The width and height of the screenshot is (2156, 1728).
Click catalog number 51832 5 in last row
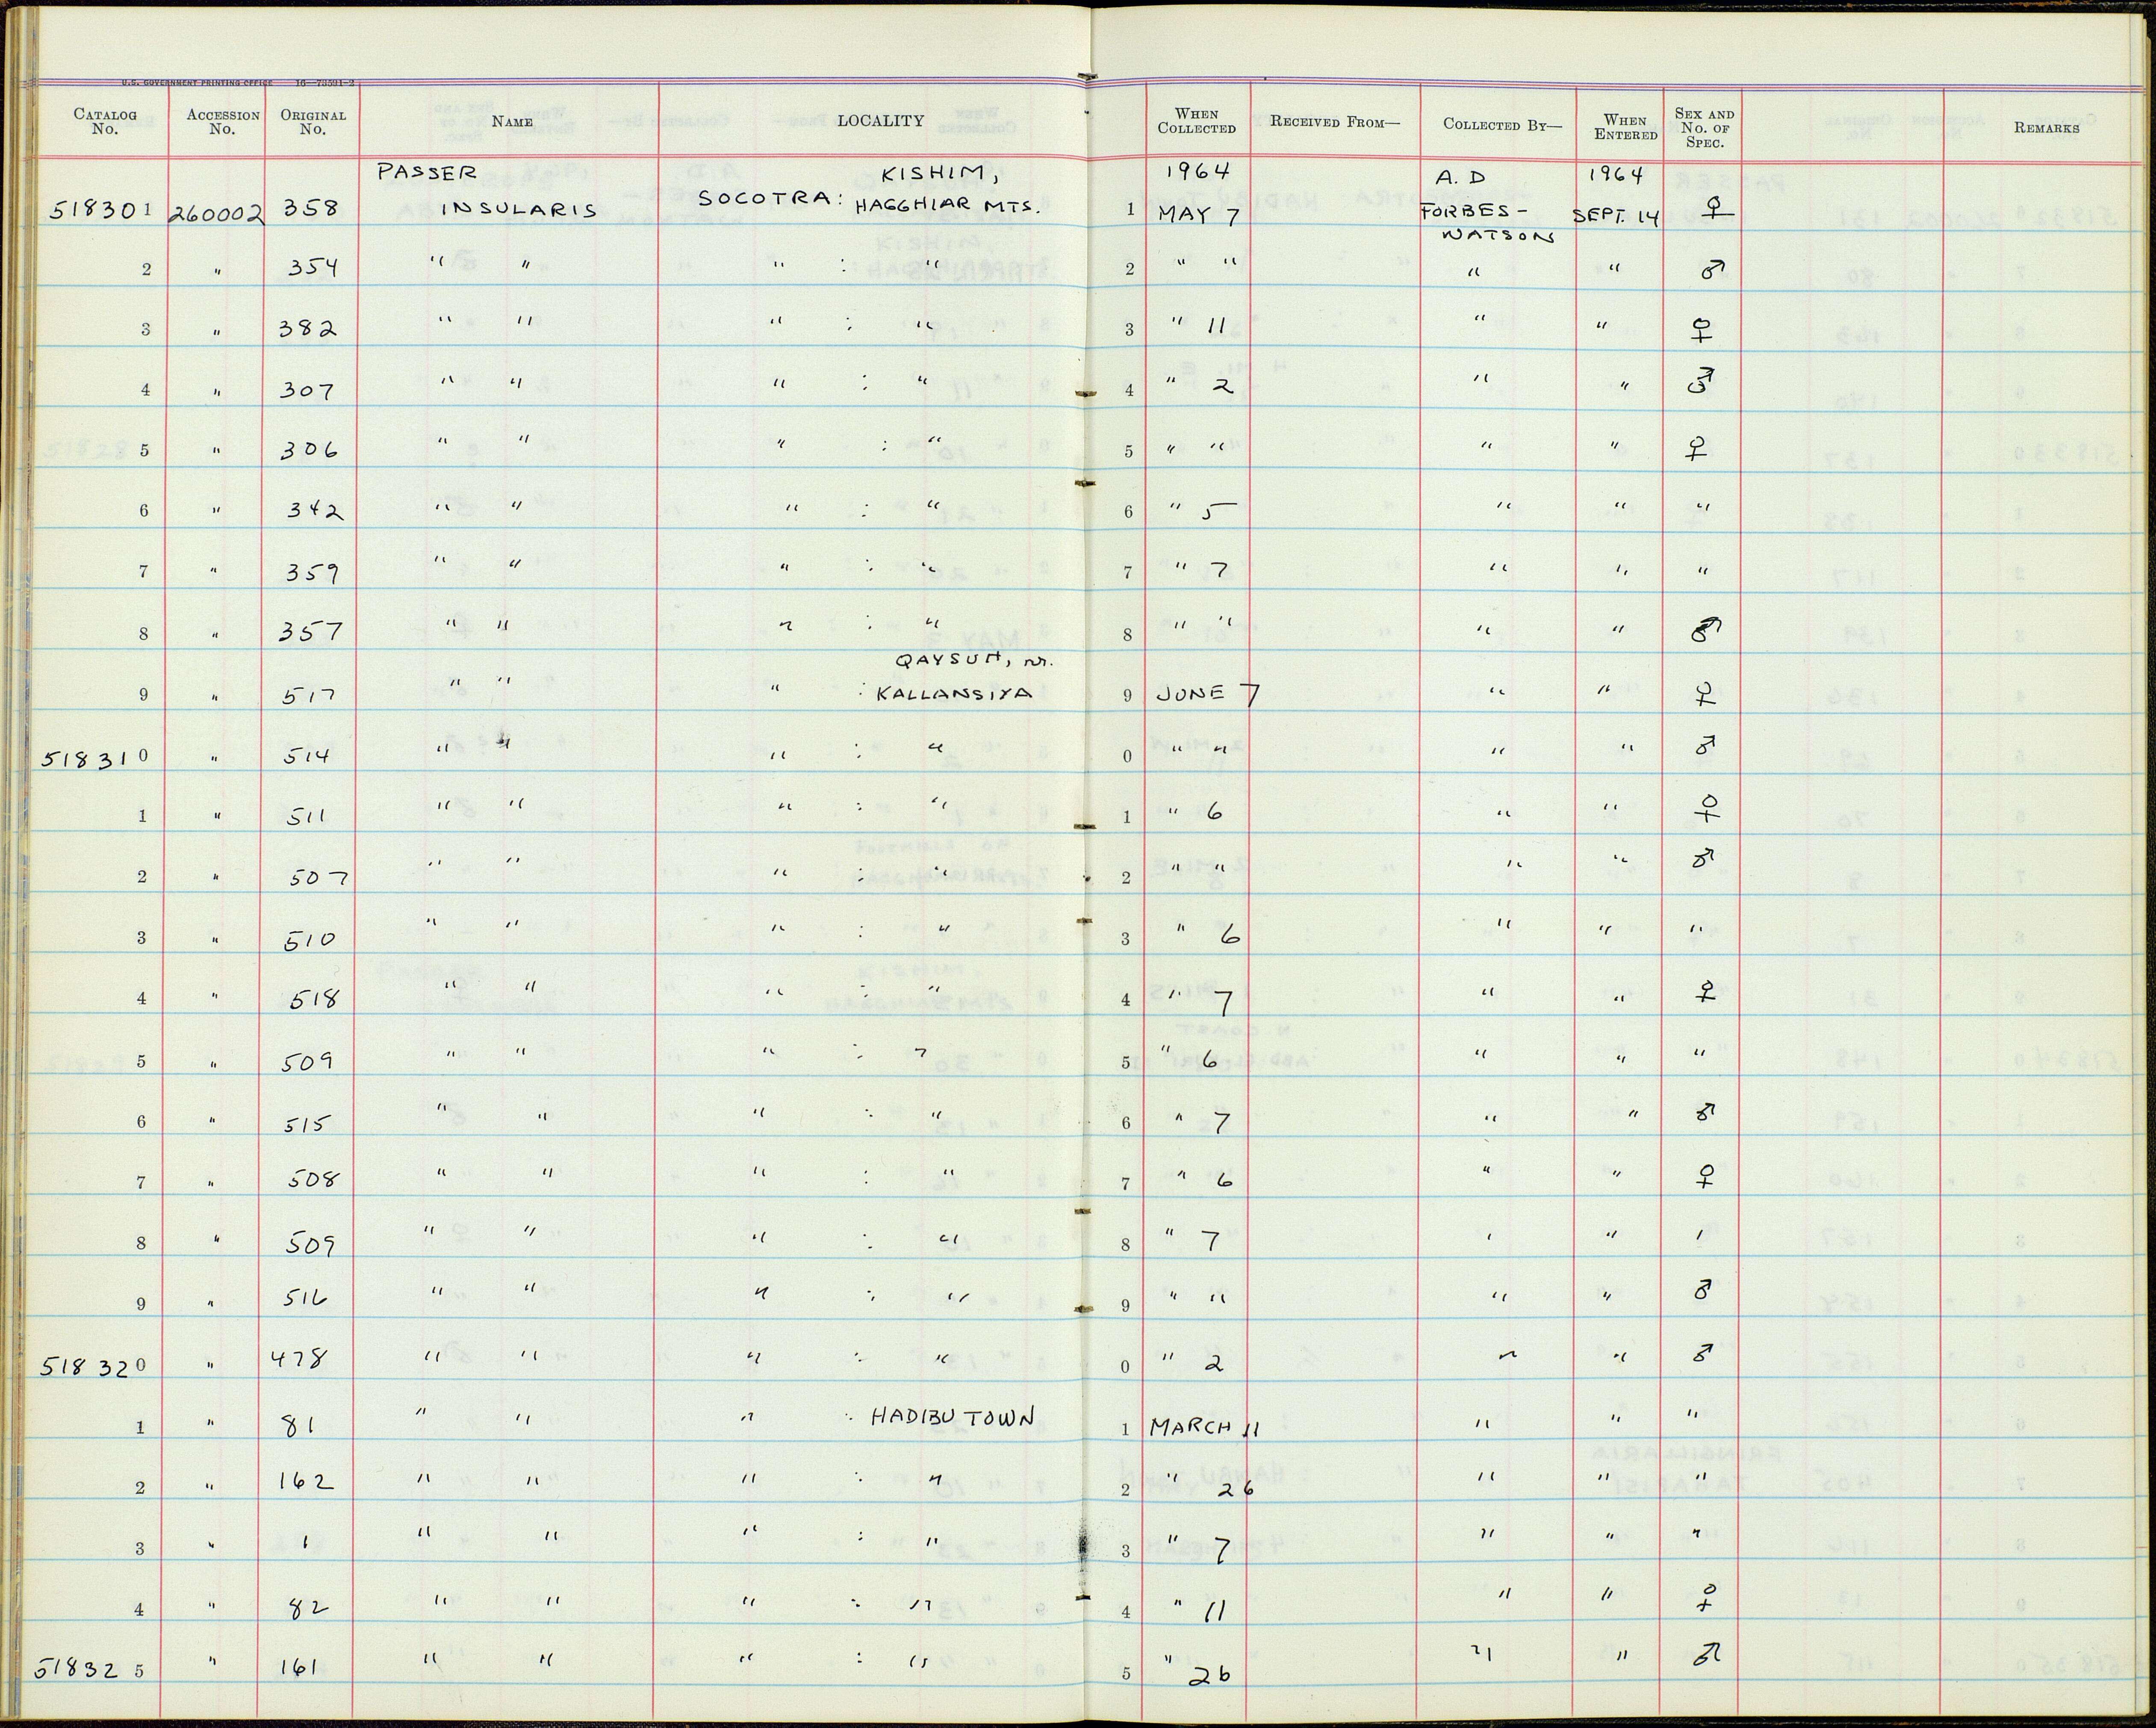tap(90, 1669)
